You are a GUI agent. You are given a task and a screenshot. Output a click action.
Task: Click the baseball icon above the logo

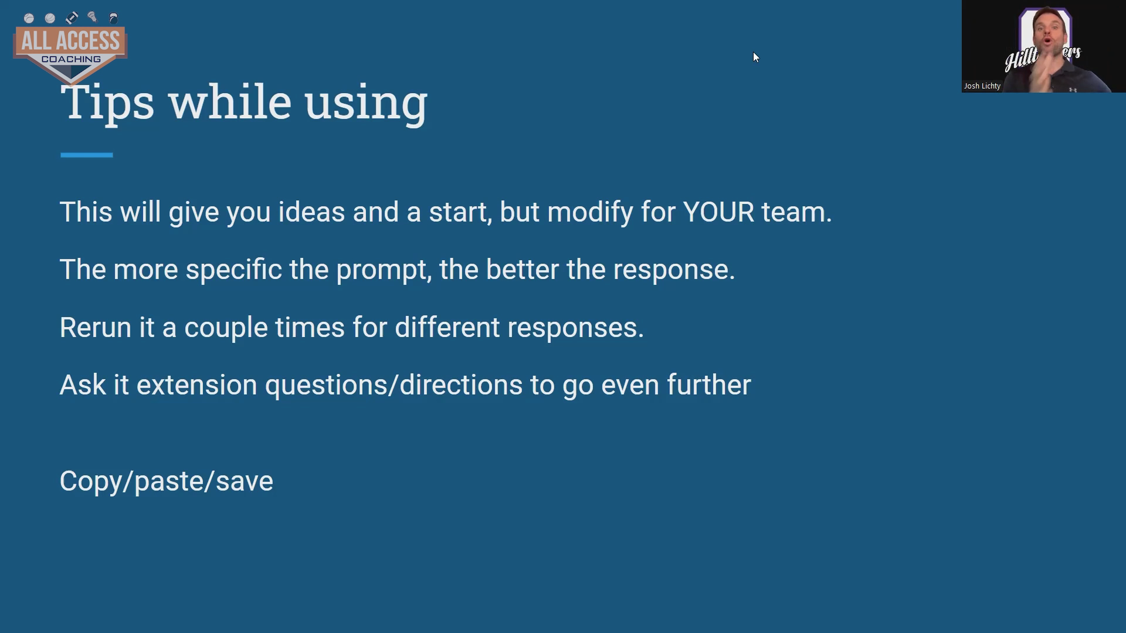(29, 18)
